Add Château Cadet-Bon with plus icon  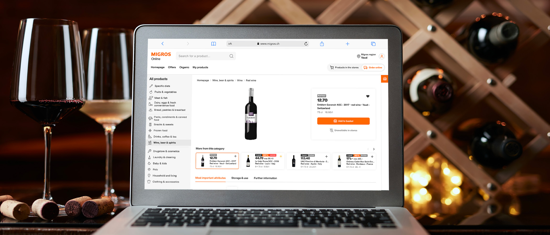372,157
